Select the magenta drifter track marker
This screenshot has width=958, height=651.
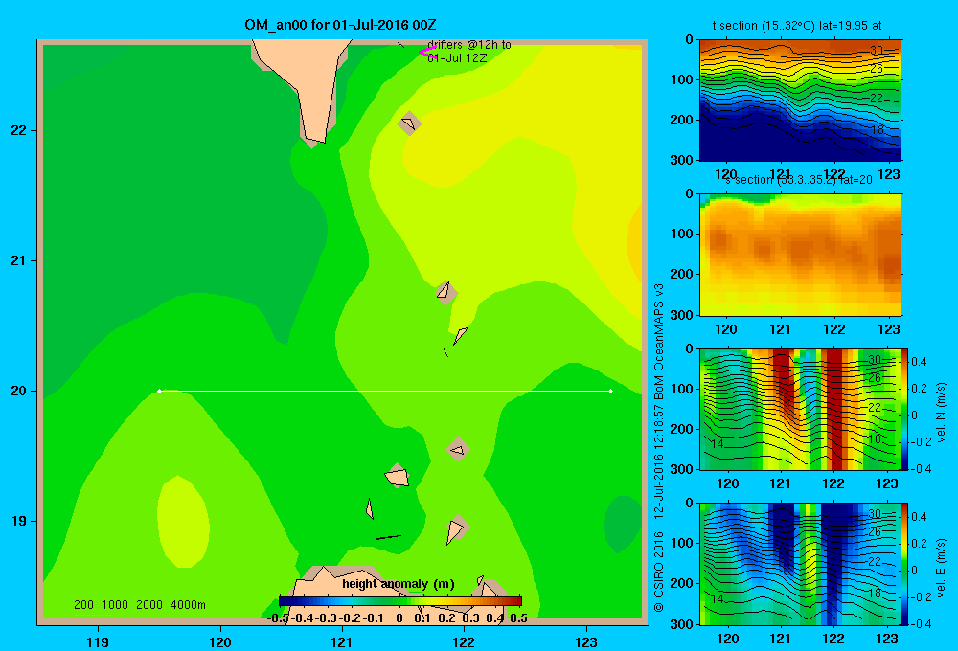[x=427, y=53]
